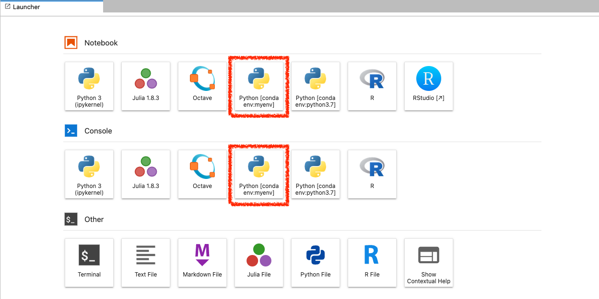This screenshot has width=599, height=299.
Task: Open a Python 3 (ipykernel) notebook
Action: 89,86
